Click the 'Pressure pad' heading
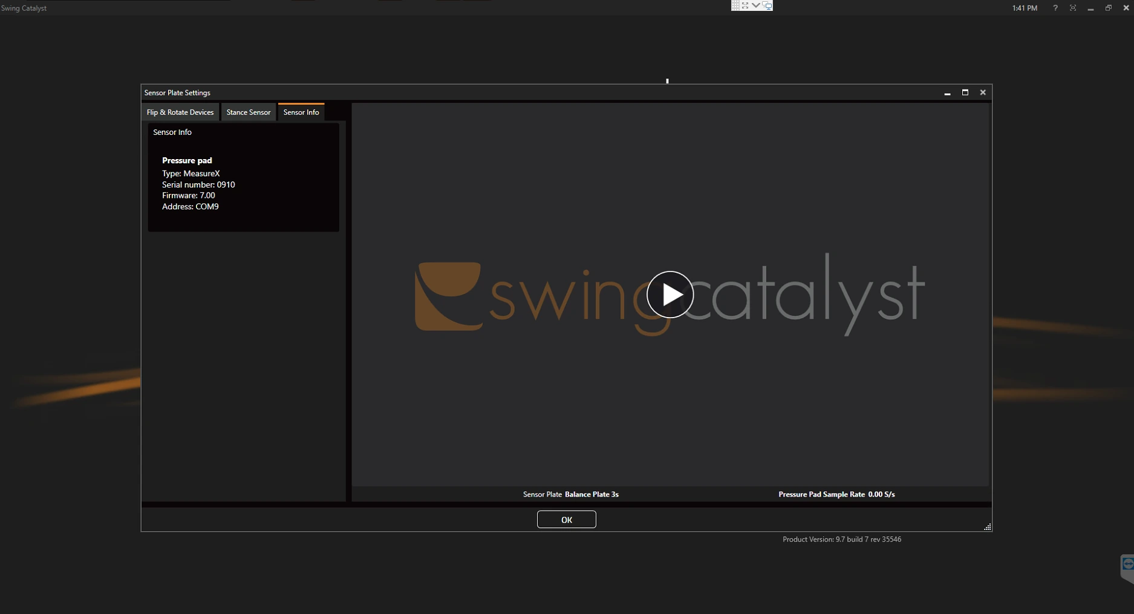The image size is (1134, 614). point(187,160)
